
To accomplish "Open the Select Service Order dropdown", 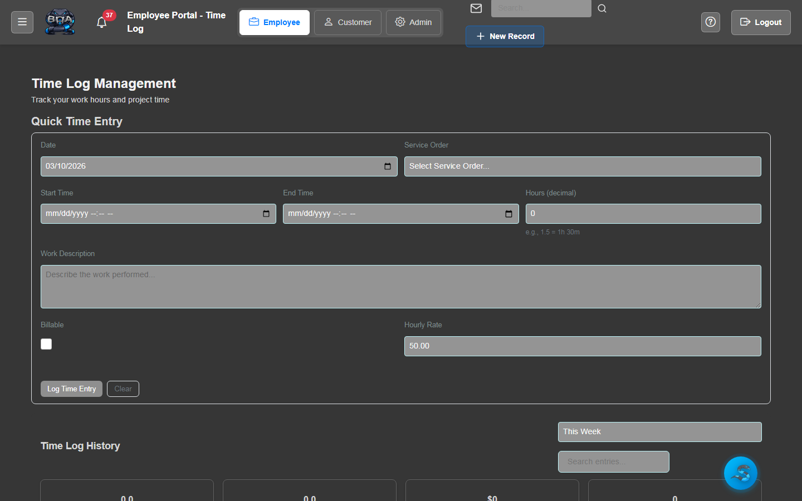I will 583,166.
